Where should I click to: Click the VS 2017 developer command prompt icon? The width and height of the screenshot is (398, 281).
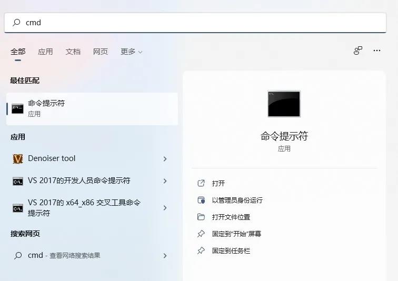coord(18,181)
